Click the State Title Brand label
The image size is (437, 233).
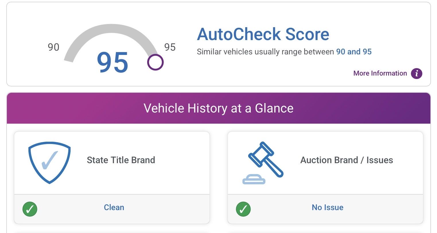tap(121, 160)
